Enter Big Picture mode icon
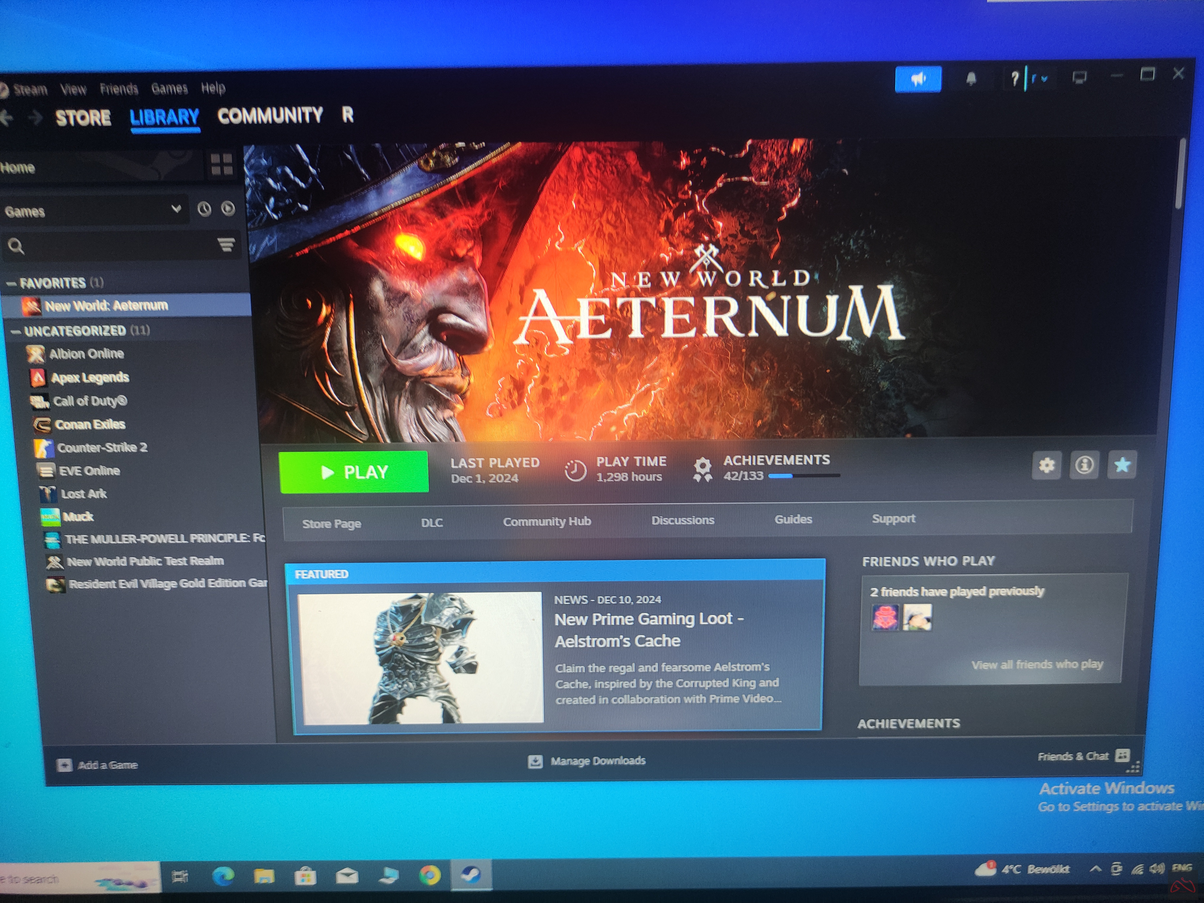 click(1079, 78)
